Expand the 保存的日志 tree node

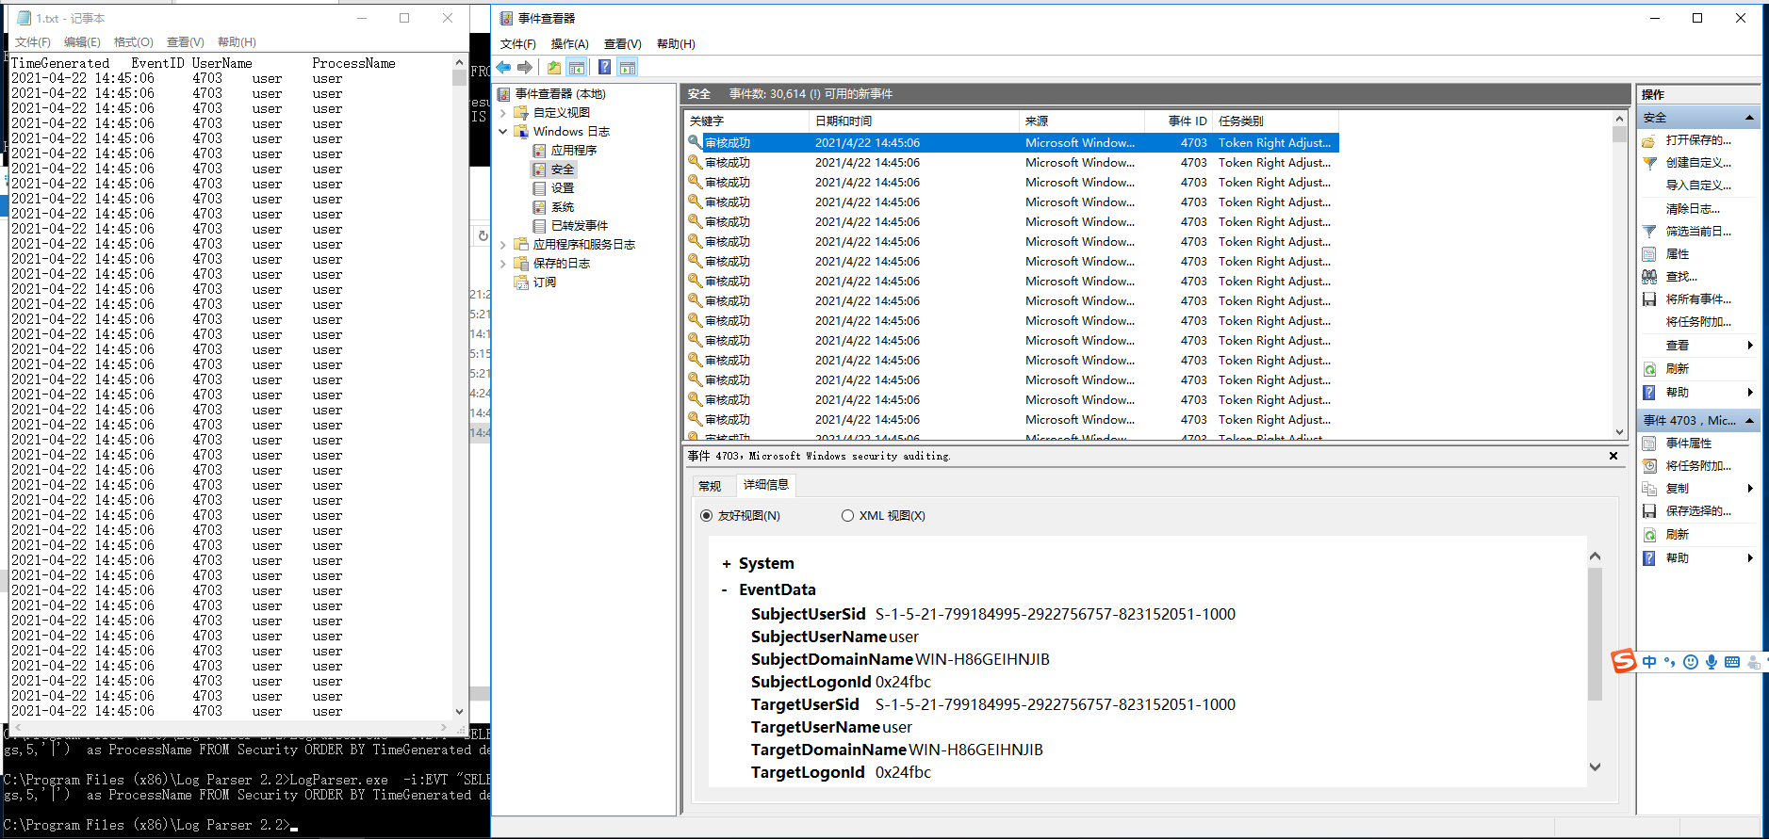coord(503,264)
